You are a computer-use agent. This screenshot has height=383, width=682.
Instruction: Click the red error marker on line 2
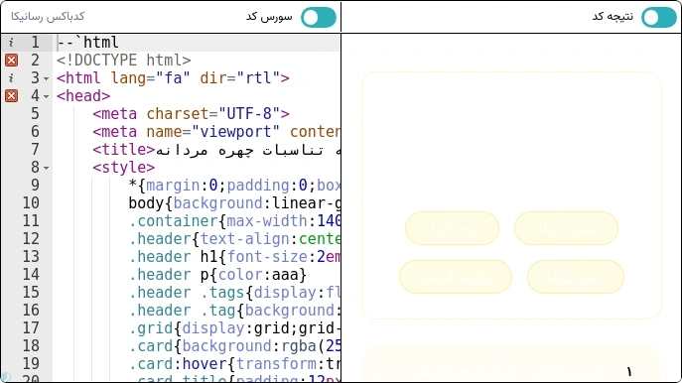[x=11, y=60]
